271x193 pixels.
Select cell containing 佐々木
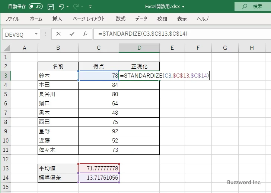coord(58,150)
